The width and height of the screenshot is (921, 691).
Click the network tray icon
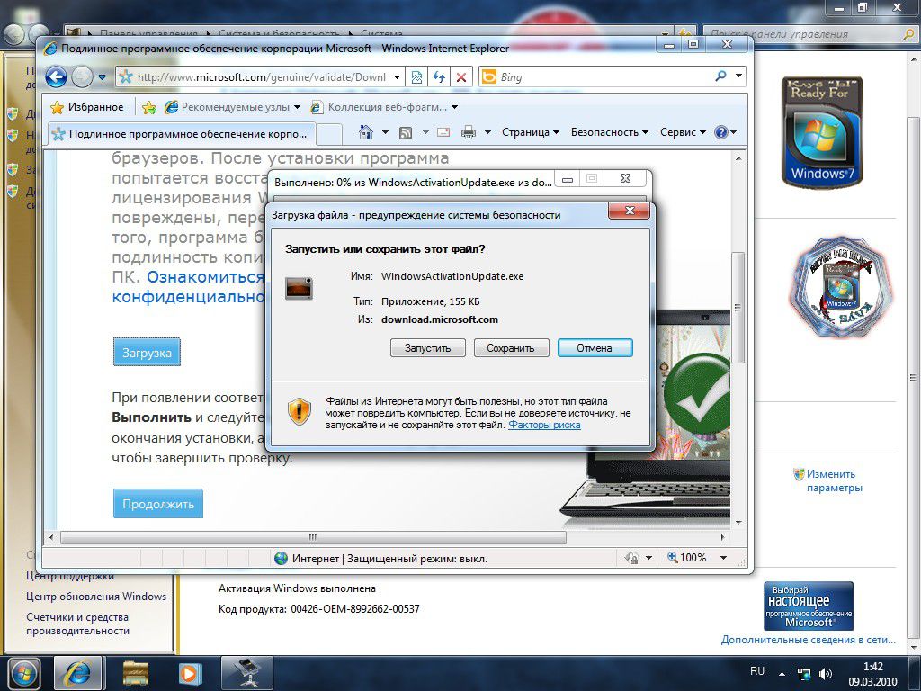(804, 673)
